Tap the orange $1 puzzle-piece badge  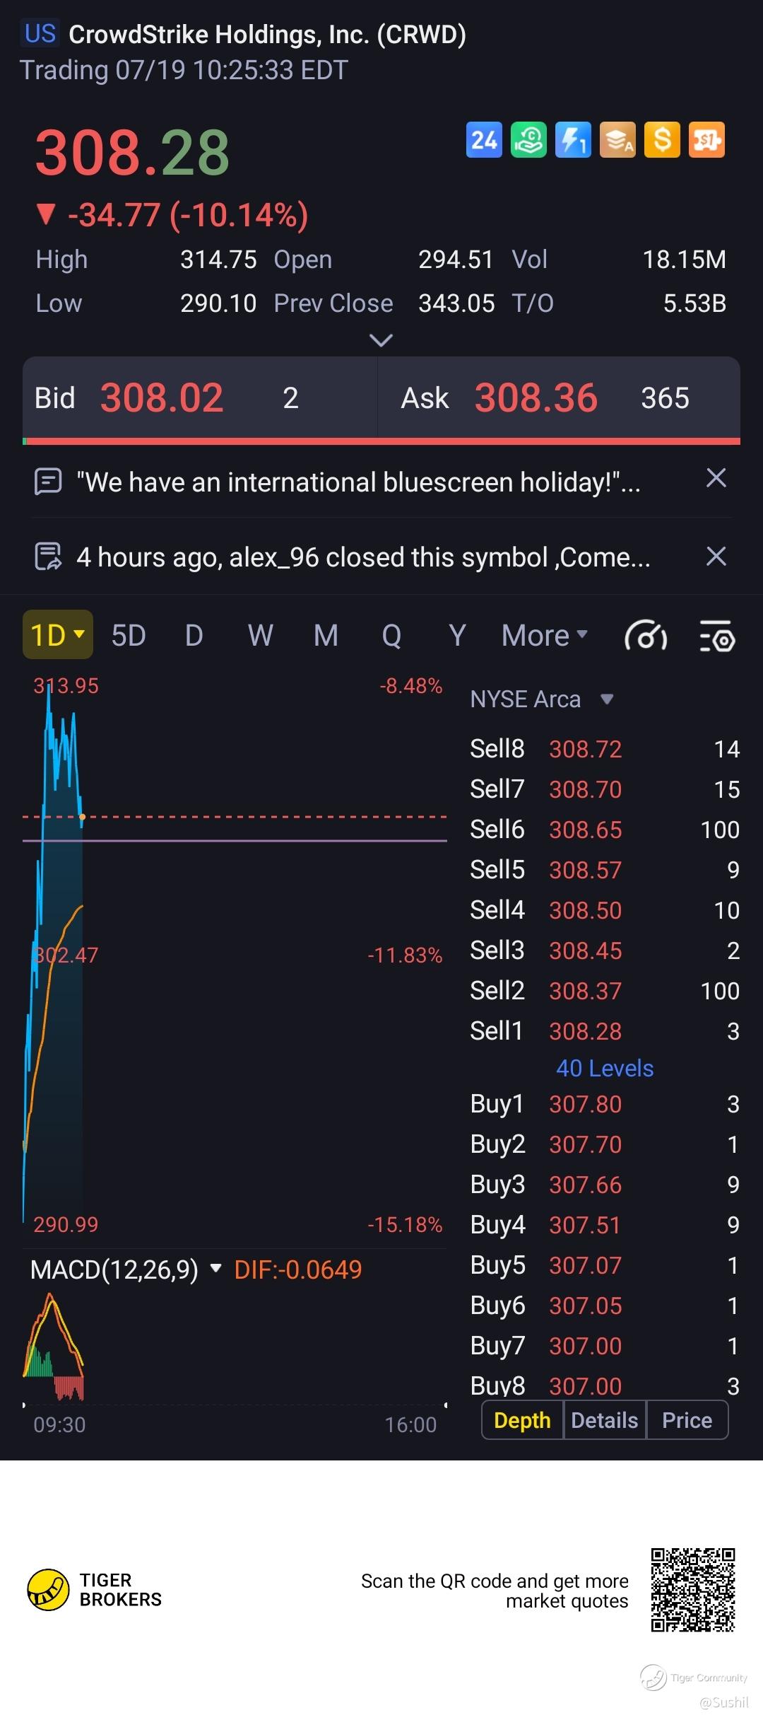click(706, 140)
